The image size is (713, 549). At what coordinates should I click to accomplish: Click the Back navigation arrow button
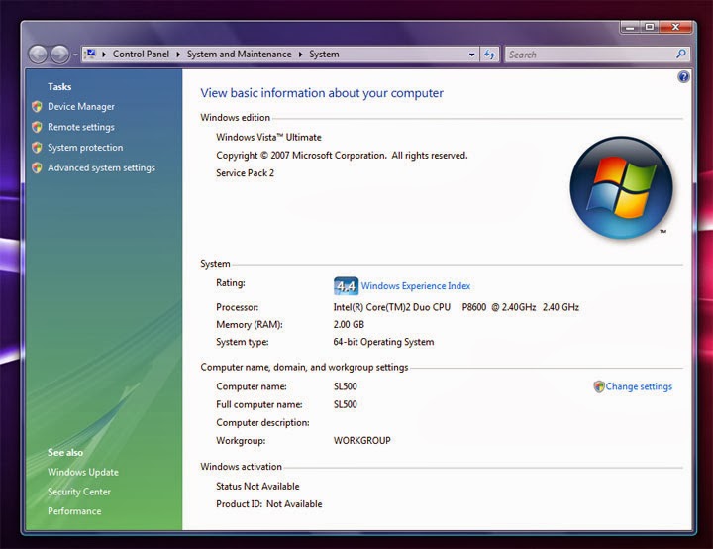(x=38, y=55)
